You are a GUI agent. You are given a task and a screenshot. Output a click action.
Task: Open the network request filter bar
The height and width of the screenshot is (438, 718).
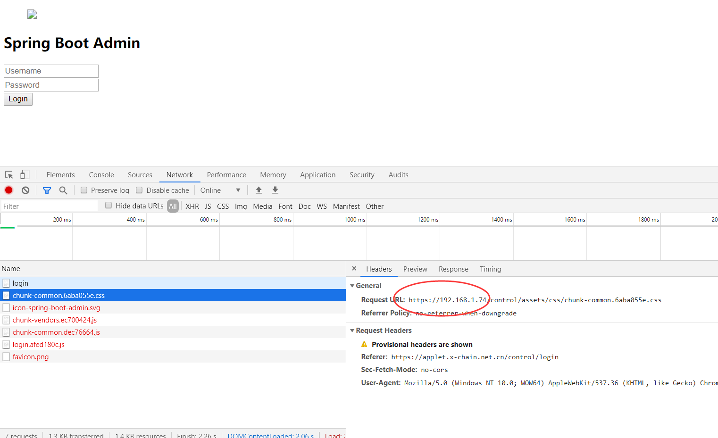(x=47, y=190)
